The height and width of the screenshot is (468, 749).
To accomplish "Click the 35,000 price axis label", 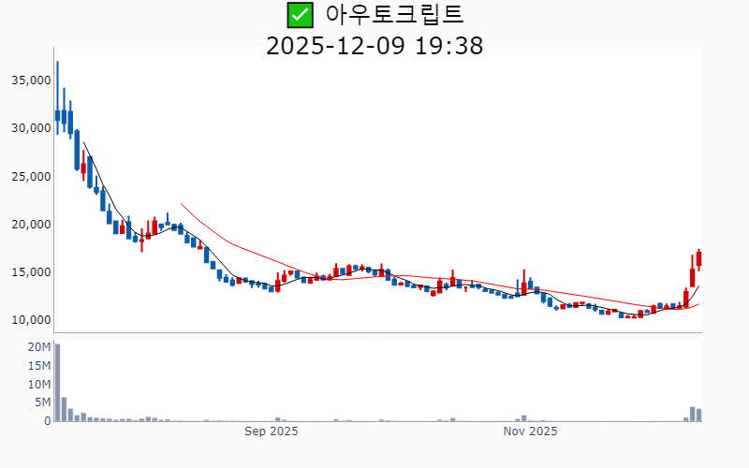I will (30, 80).
